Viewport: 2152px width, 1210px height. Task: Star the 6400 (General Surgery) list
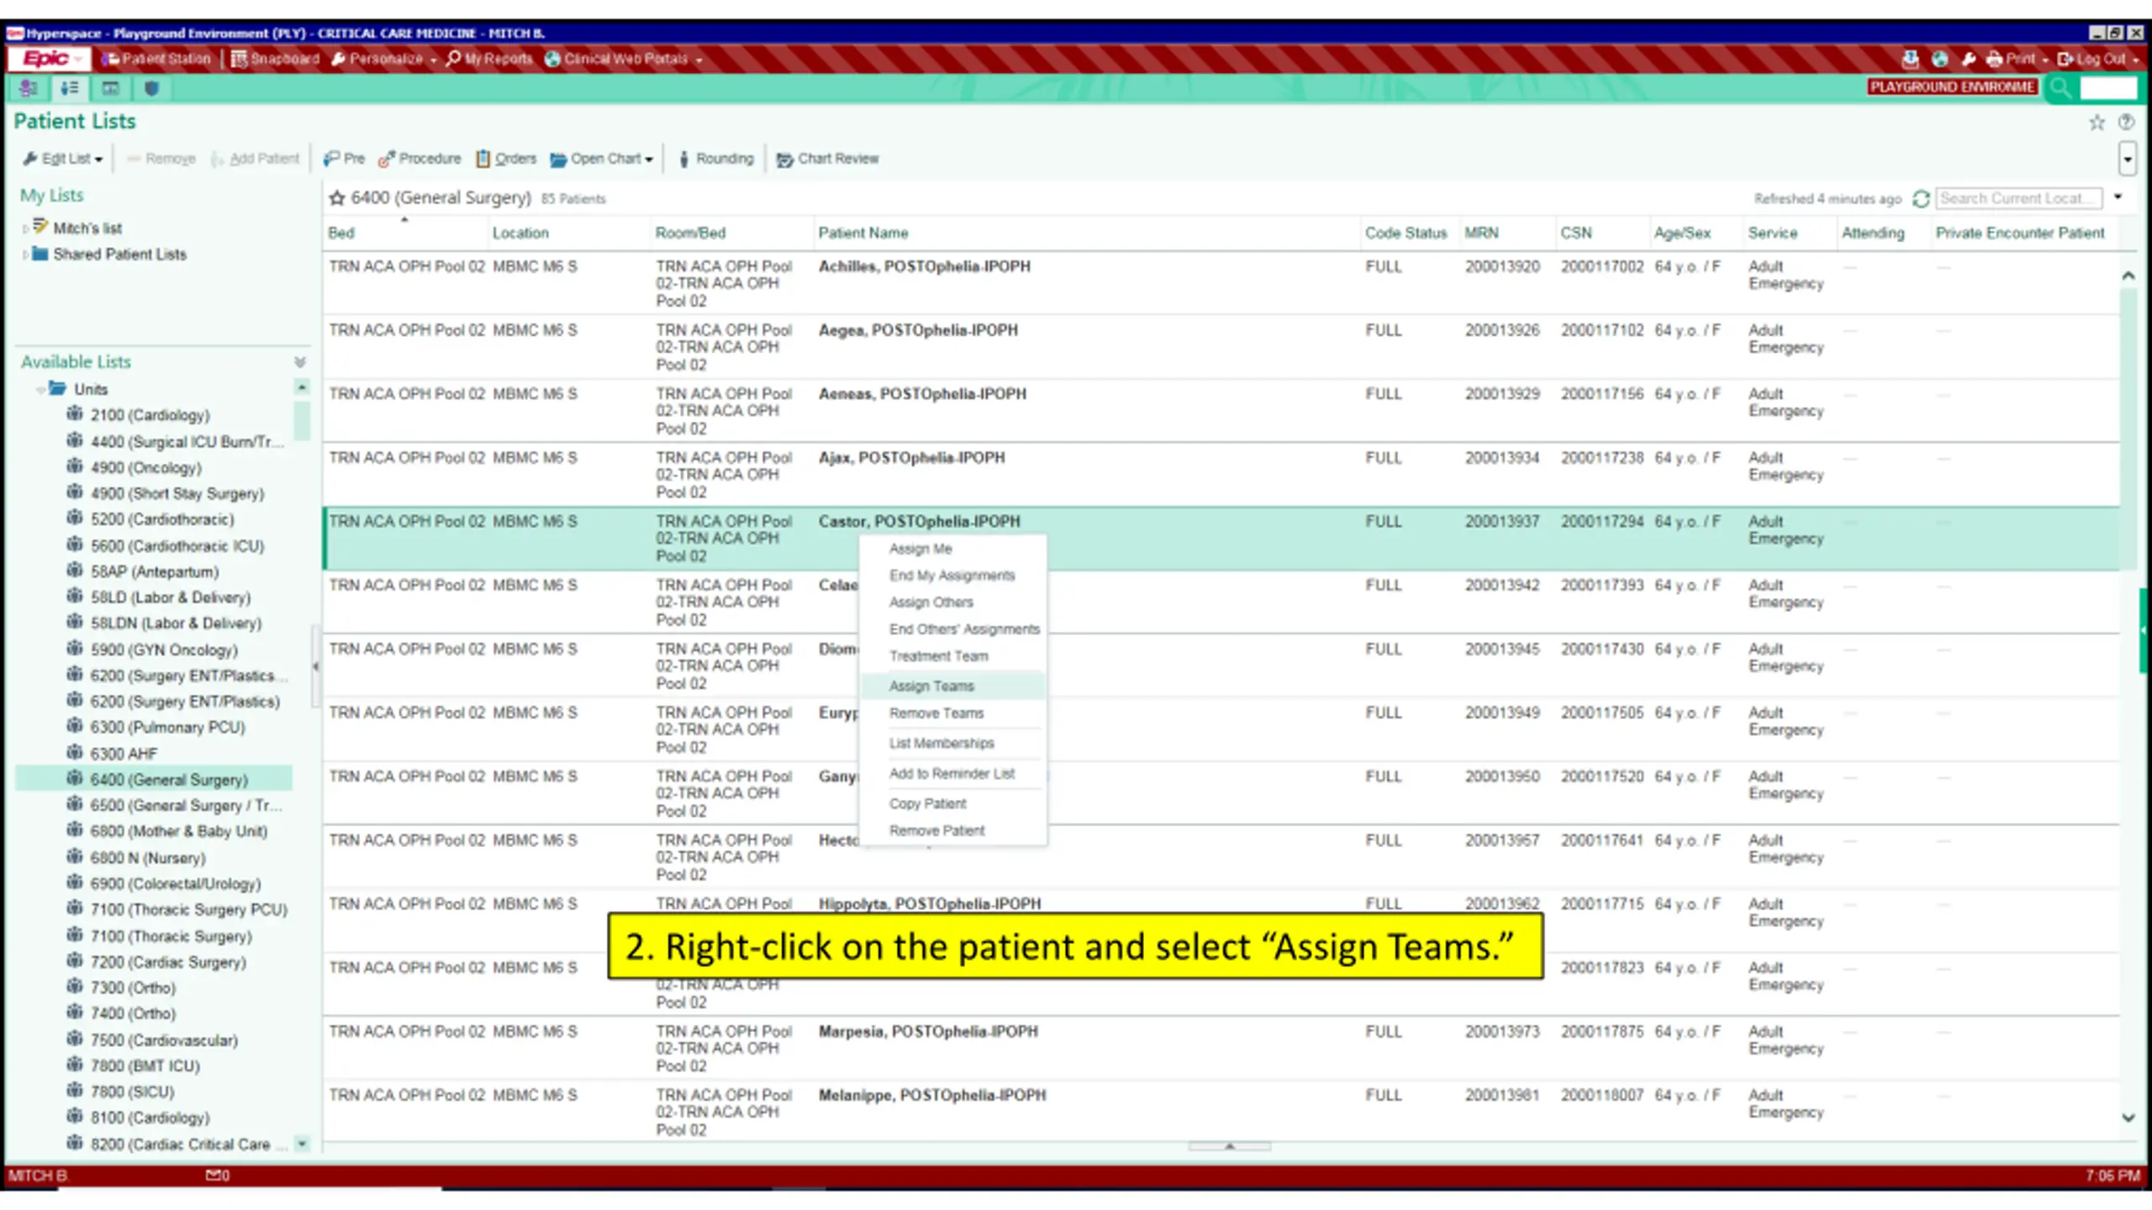(337, 198)
